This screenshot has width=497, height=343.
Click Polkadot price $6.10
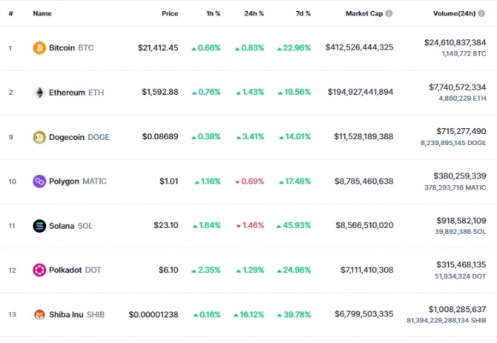tap(168, 270)
